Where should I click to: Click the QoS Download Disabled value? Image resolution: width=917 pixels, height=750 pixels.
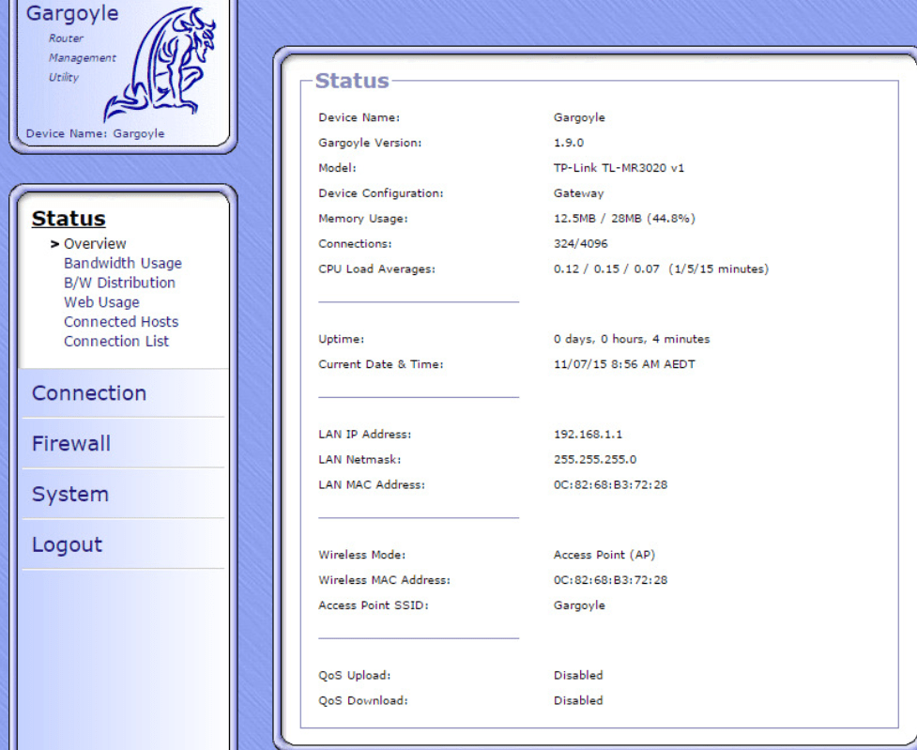pos(578,700)
